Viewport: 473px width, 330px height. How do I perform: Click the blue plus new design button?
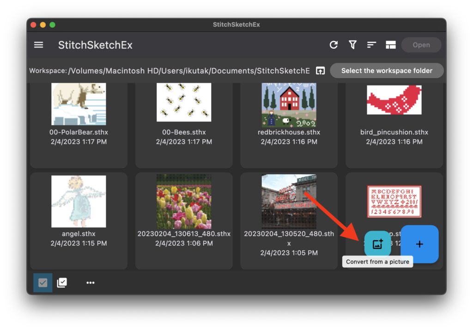click(419, 244)
